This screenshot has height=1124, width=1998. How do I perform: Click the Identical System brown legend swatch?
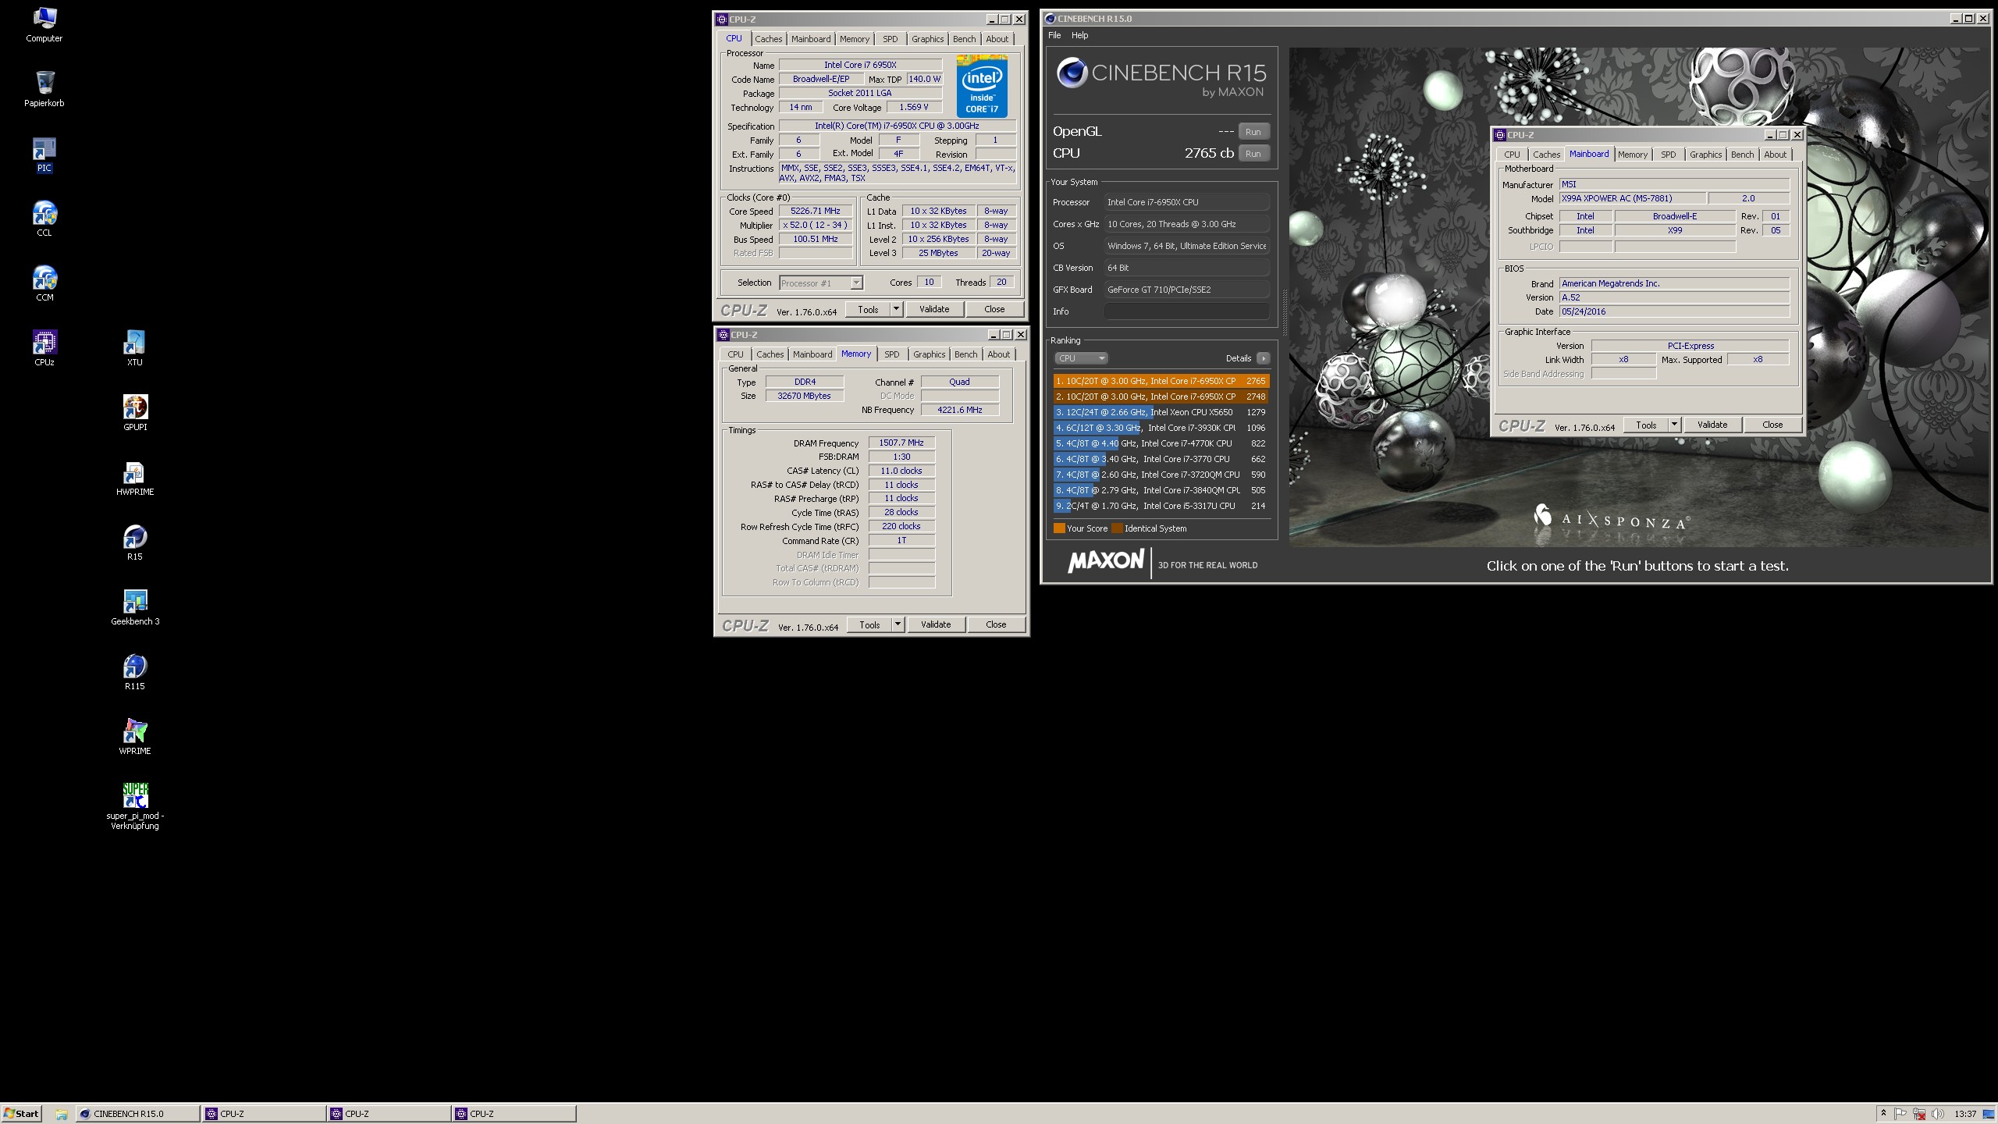tap(1117, 528)
